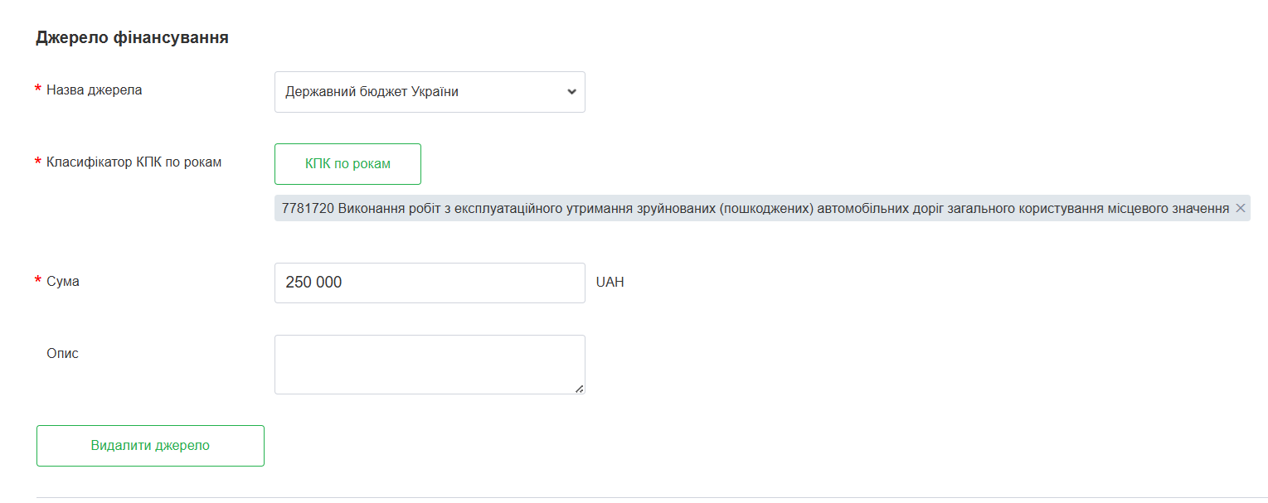The image size is (1268, 503).
Task: Focus the Сума input with 250 000
Action: [x=429, y=283]
